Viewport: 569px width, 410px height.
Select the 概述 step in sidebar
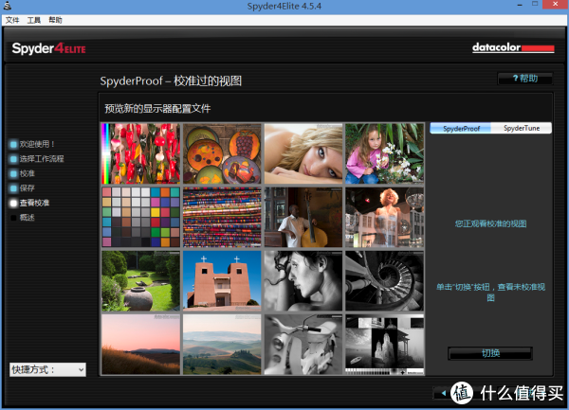point(23,218)
